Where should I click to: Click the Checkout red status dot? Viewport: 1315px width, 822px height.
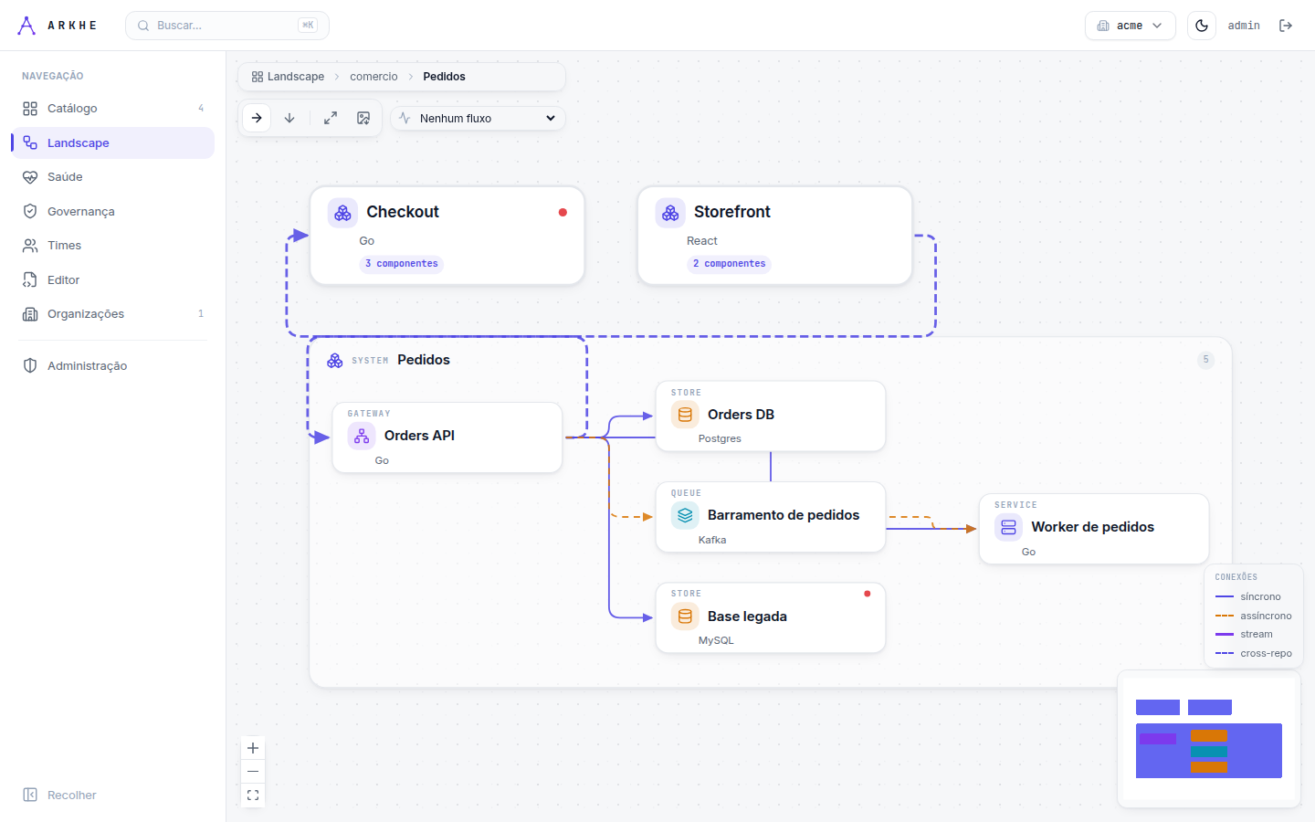click(563, 213)
